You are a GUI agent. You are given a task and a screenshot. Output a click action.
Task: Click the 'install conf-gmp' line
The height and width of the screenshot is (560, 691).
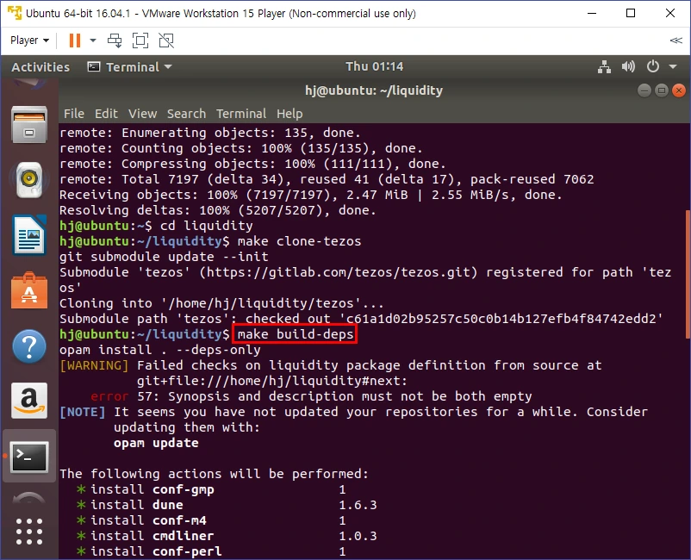pos(211,489)
